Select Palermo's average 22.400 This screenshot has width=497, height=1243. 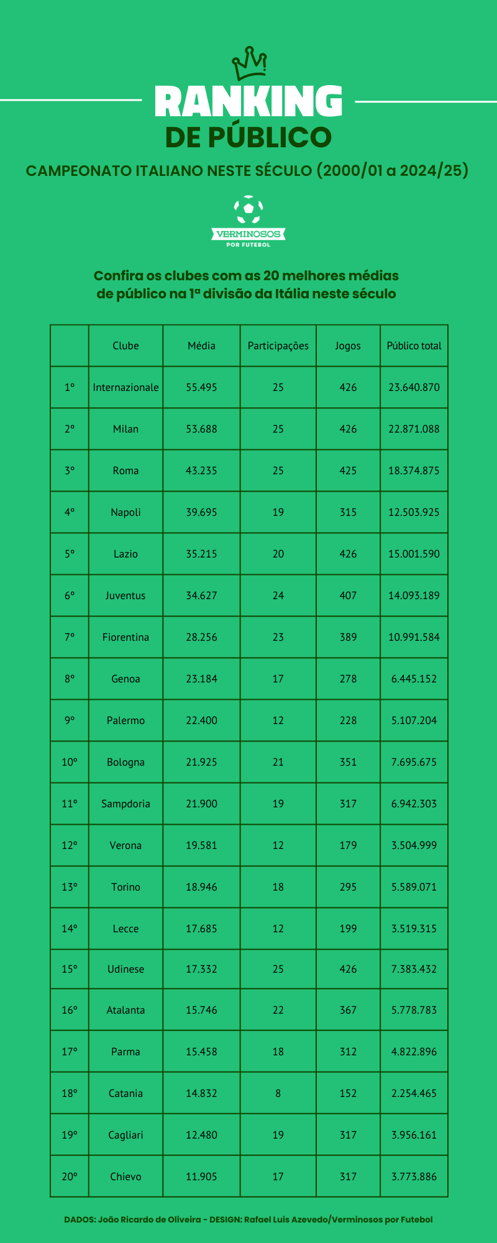pyautogui.click(x=201, y=720)
